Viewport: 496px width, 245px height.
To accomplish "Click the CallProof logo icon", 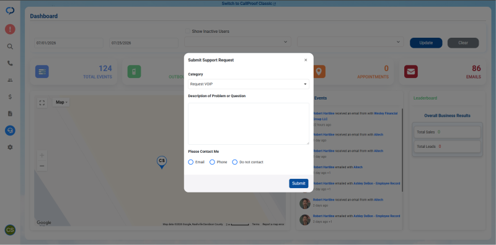I will point(10,11).
